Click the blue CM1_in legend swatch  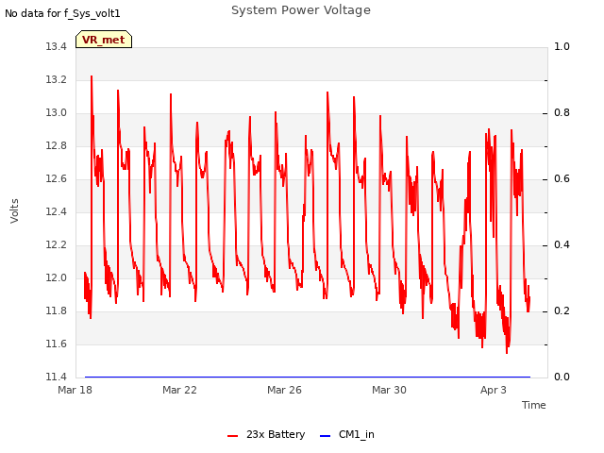[x=325, y=436]
